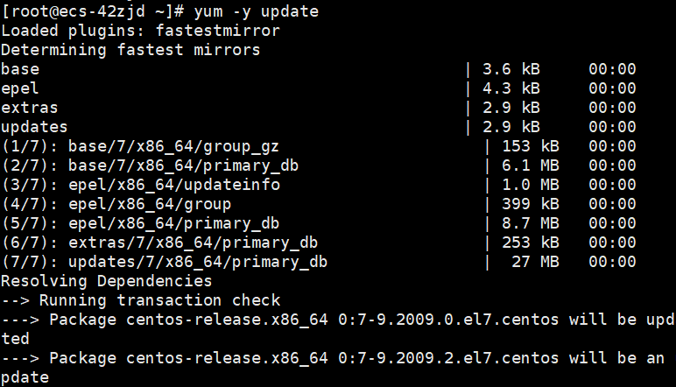
Task: Click '(1/7): base/7/x86_64/group_gz' line
Action: click(141, 146)
